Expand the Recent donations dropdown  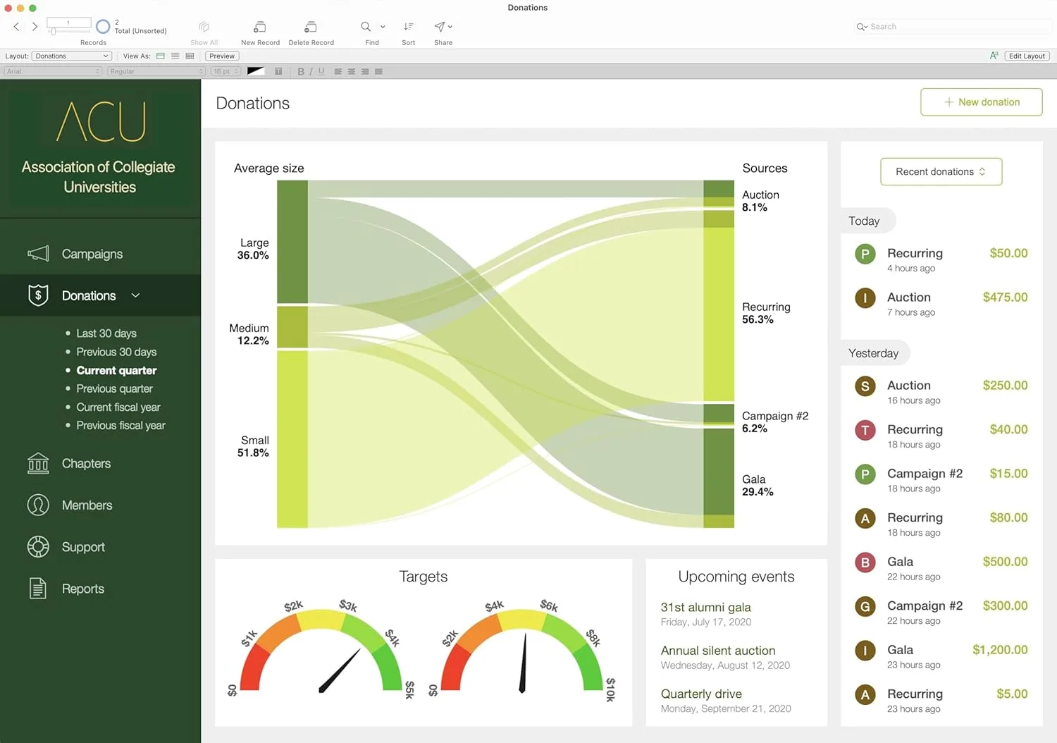941,172
